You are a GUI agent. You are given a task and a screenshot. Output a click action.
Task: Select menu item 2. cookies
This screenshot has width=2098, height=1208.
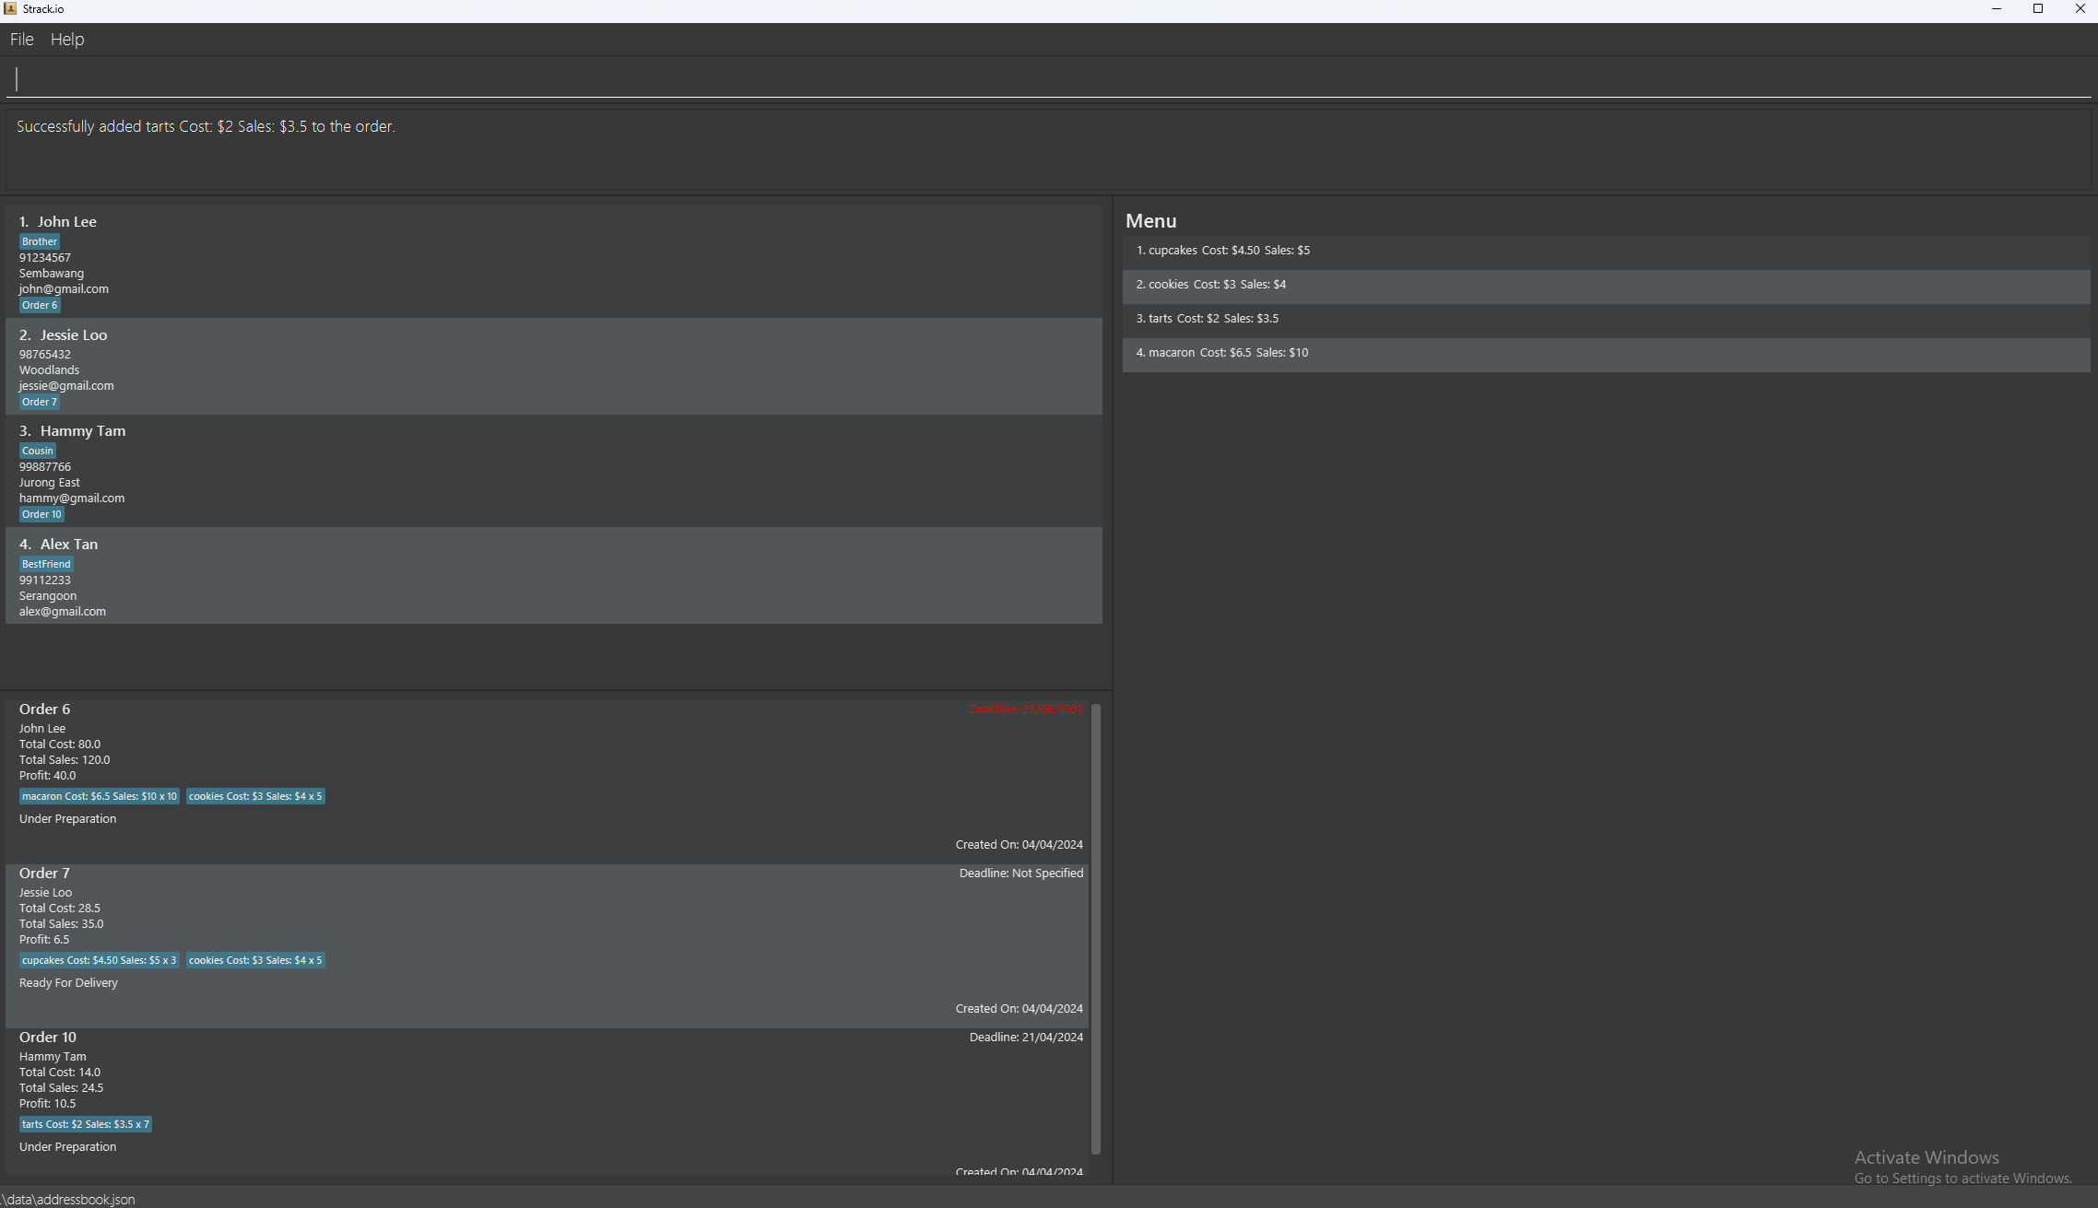1606,286
